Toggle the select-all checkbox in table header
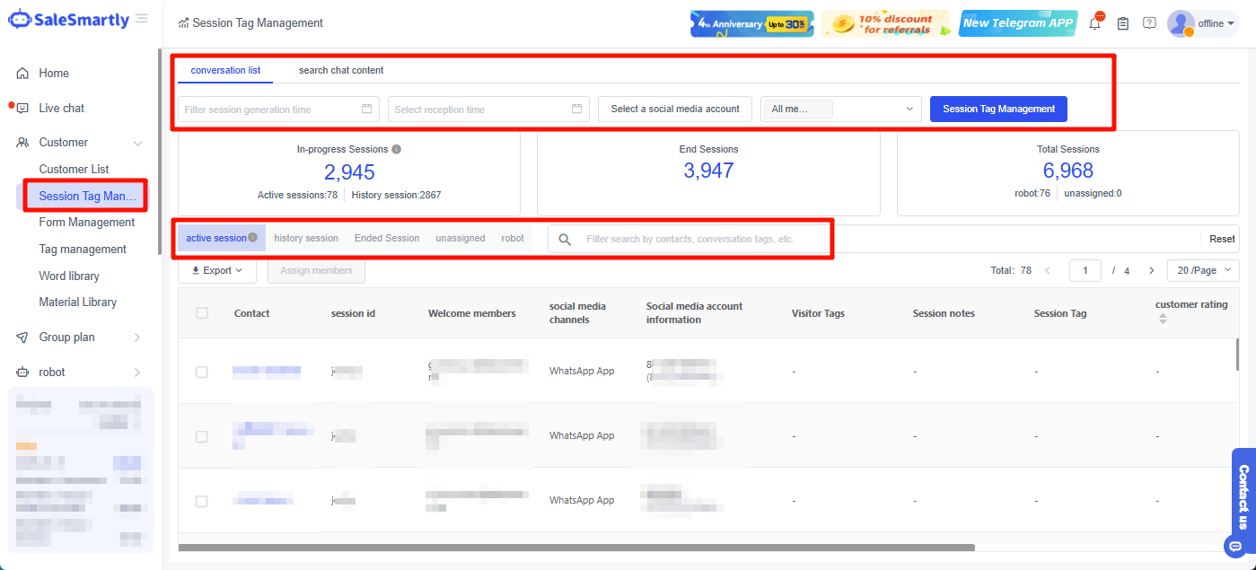The height and width of the screenshot is (570, 1256). pos(202,313)
